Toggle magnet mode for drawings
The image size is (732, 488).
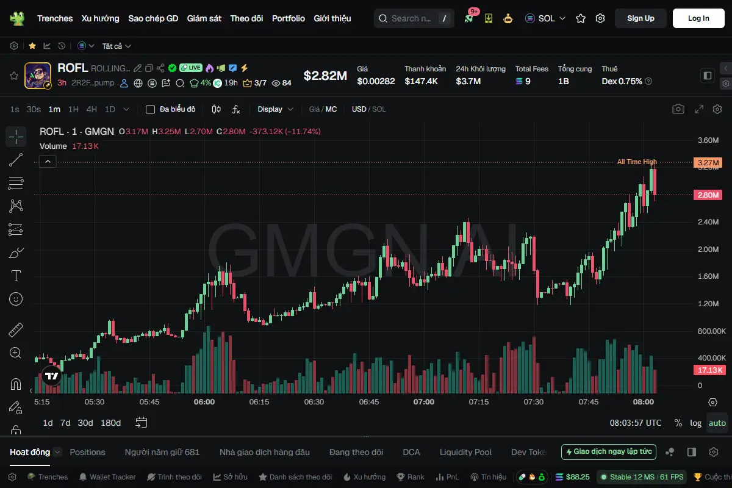[16, 384]
